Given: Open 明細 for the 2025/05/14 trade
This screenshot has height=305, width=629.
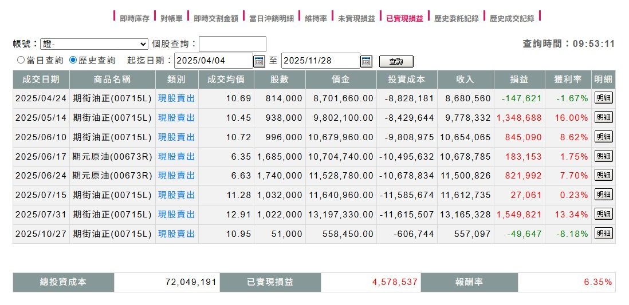Looking at the screenshot, I should [603, 117].
